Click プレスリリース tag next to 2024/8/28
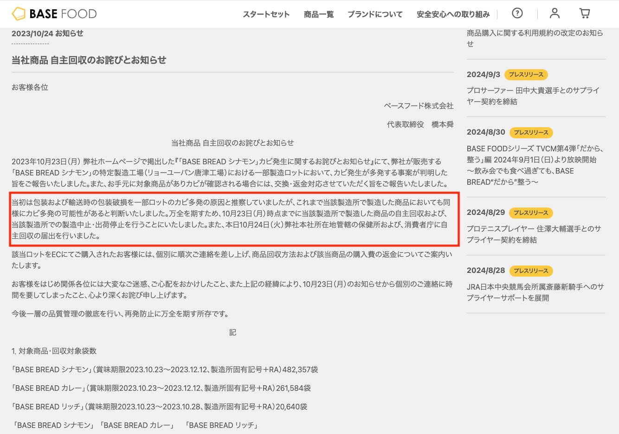This screenshot has width=619, height=434. [531, 271]
